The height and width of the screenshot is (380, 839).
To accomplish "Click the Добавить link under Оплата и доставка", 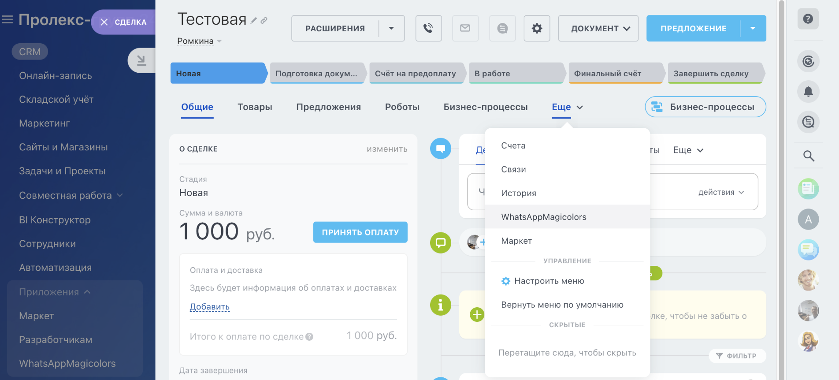I will [210, 307].
